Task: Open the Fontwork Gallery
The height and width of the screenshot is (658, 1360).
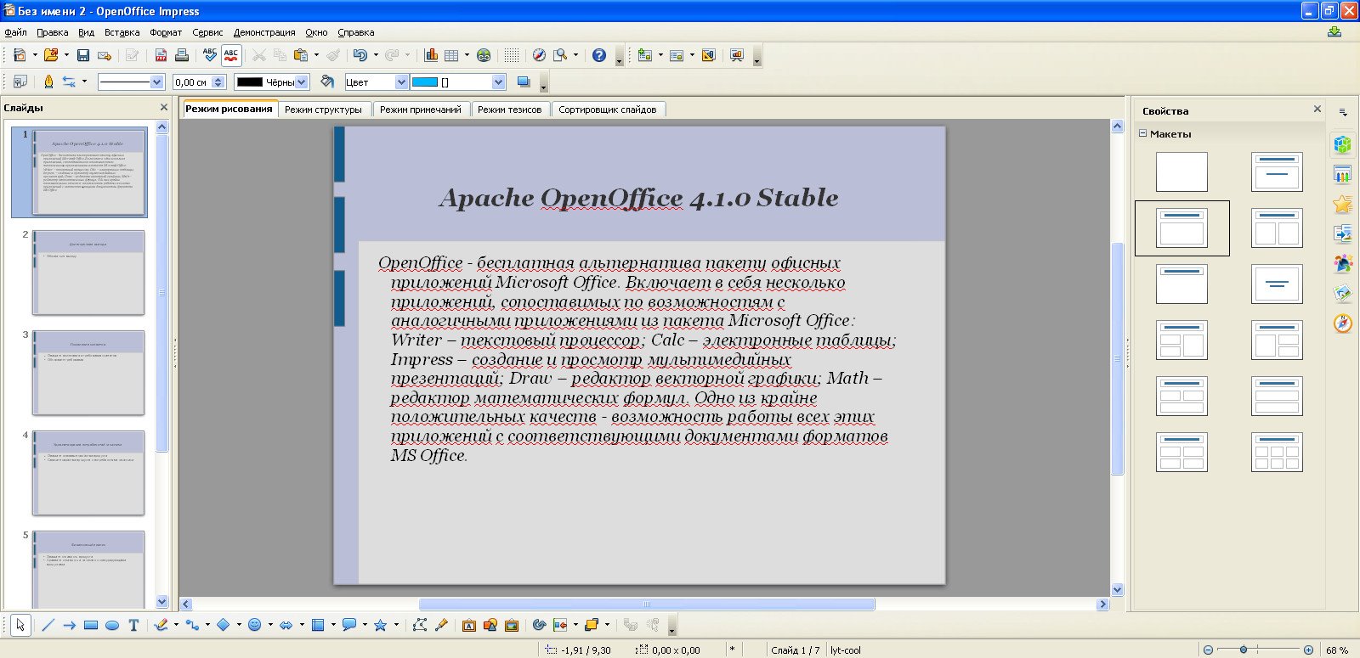Action: (x=468, y=626)
